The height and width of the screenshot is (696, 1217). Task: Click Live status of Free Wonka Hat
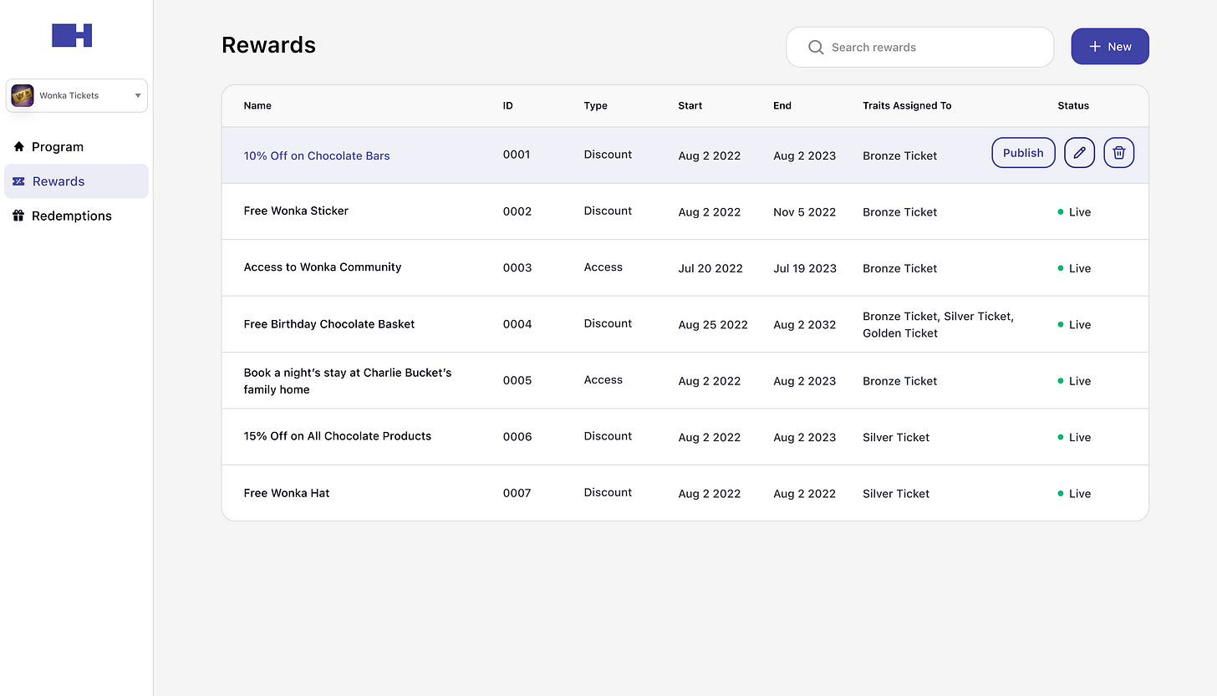(x=1074, y=494)
